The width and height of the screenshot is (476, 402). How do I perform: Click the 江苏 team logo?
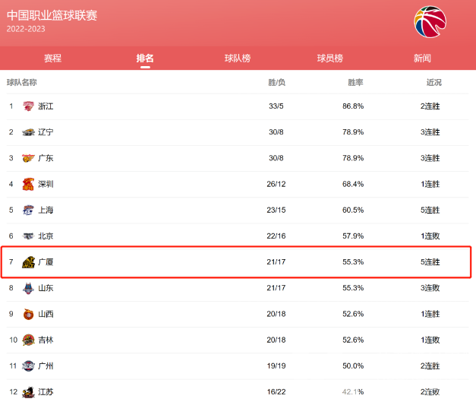pos(28,392)
